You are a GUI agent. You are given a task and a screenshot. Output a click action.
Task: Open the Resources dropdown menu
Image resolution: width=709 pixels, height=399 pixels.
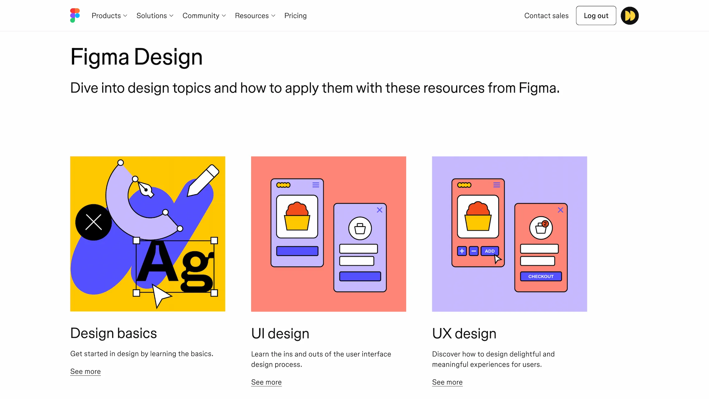[255, 16]
